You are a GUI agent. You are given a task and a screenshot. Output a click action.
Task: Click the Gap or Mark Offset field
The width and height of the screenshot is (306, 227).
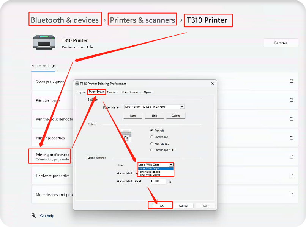point(158,181)
